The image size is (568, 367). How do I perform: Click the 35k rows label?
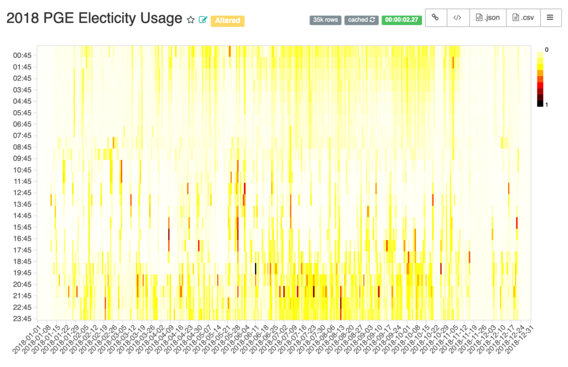pyautogui.click(x=325, y=20)
